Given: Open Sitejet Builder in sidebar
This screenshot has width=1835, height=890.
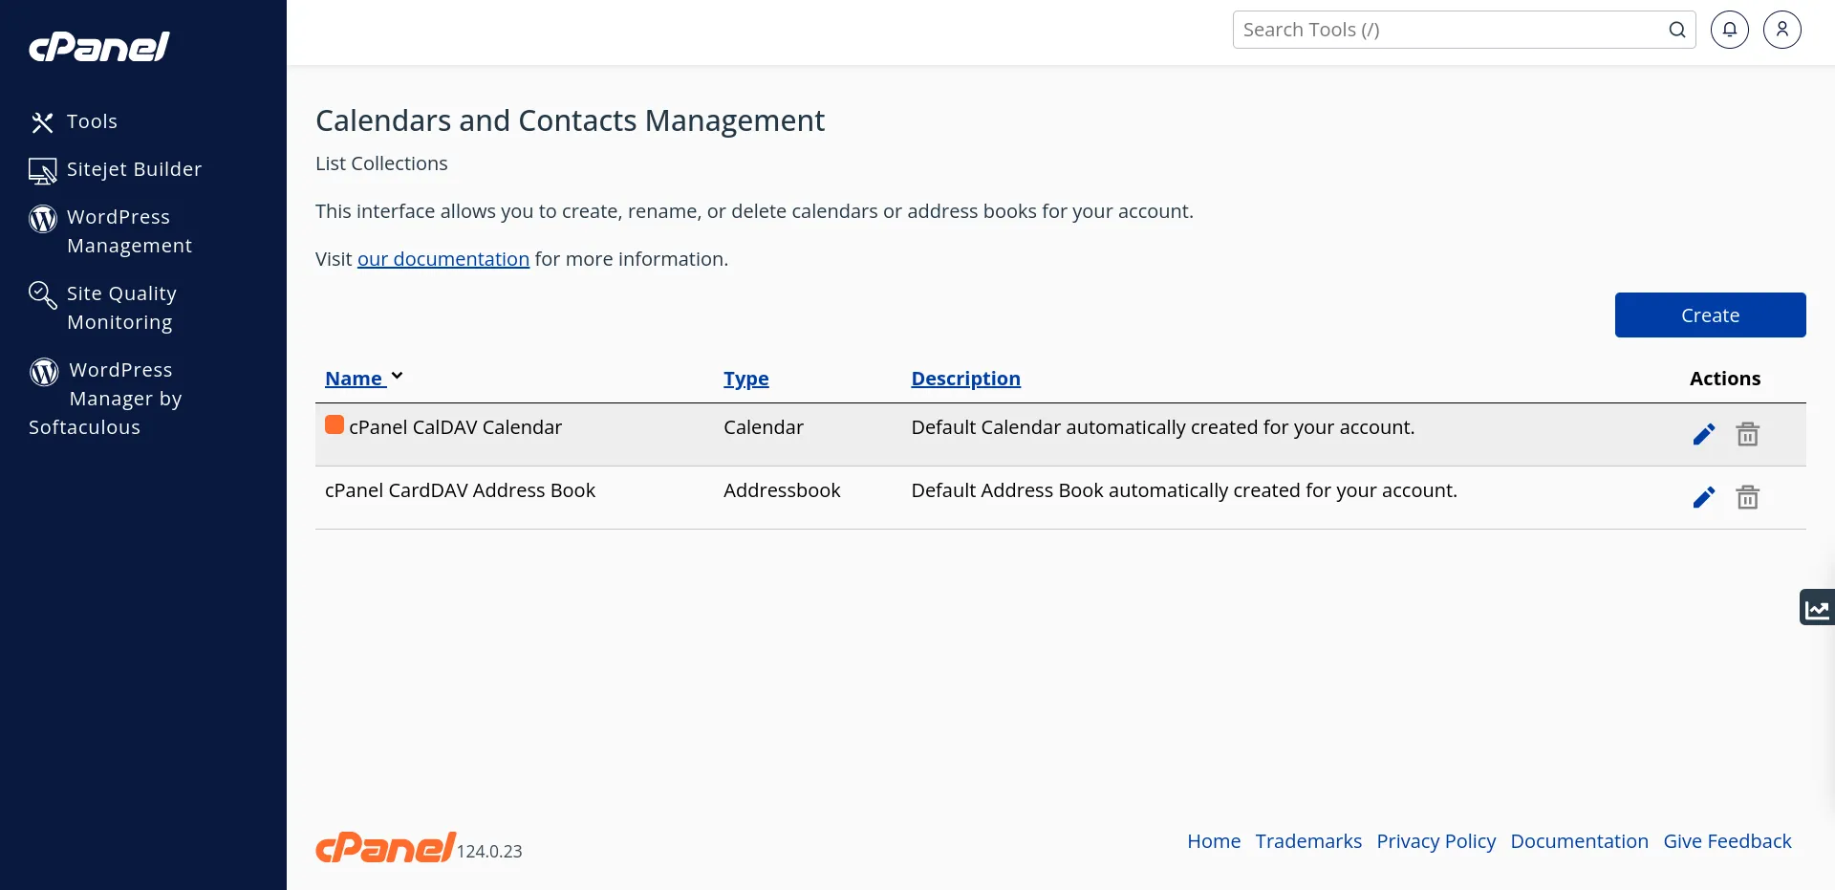Looking at the screenshot, I should (134, 169).
